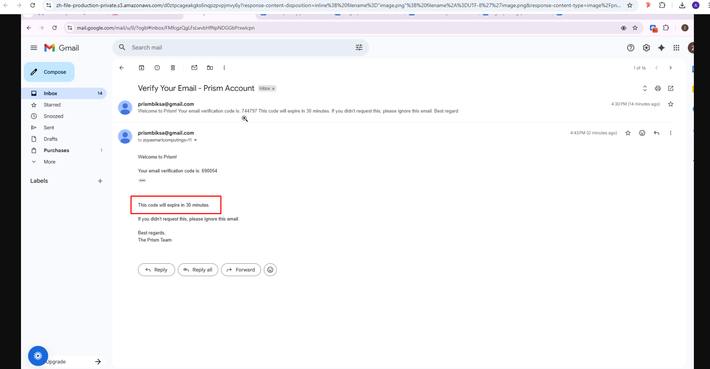Open the Sent folder
The width and height of the screenshot is (710, 369).
pos(49,128)
